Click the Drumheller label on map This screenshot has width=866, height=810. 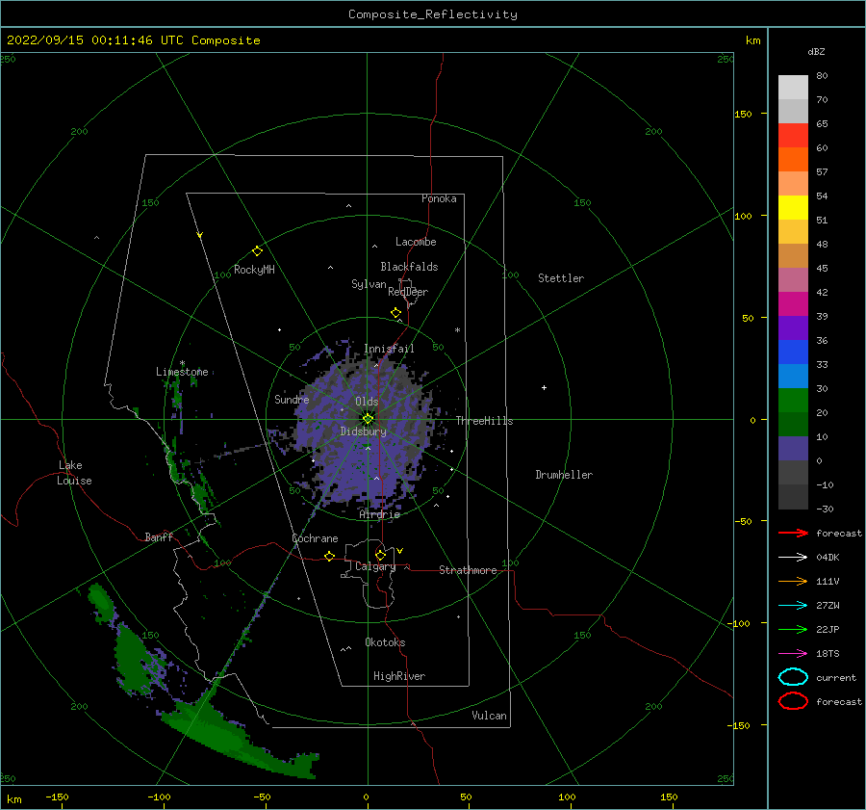point(564,475)
